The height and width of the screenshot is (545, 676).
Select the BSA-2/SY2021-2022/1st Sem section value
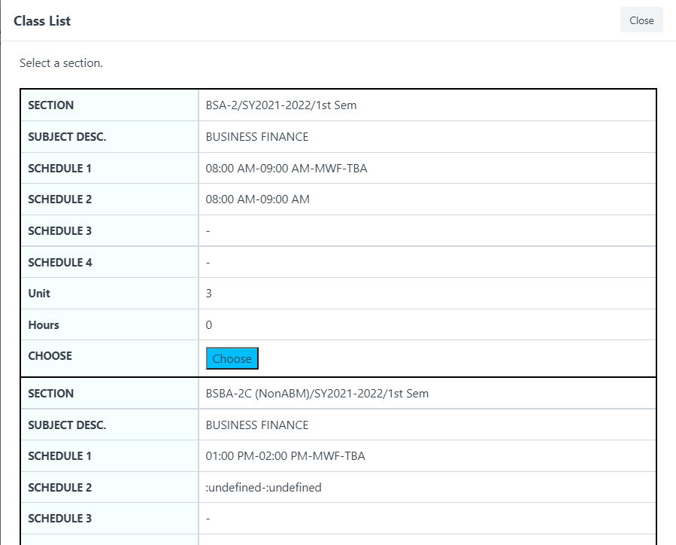point(281,105)
